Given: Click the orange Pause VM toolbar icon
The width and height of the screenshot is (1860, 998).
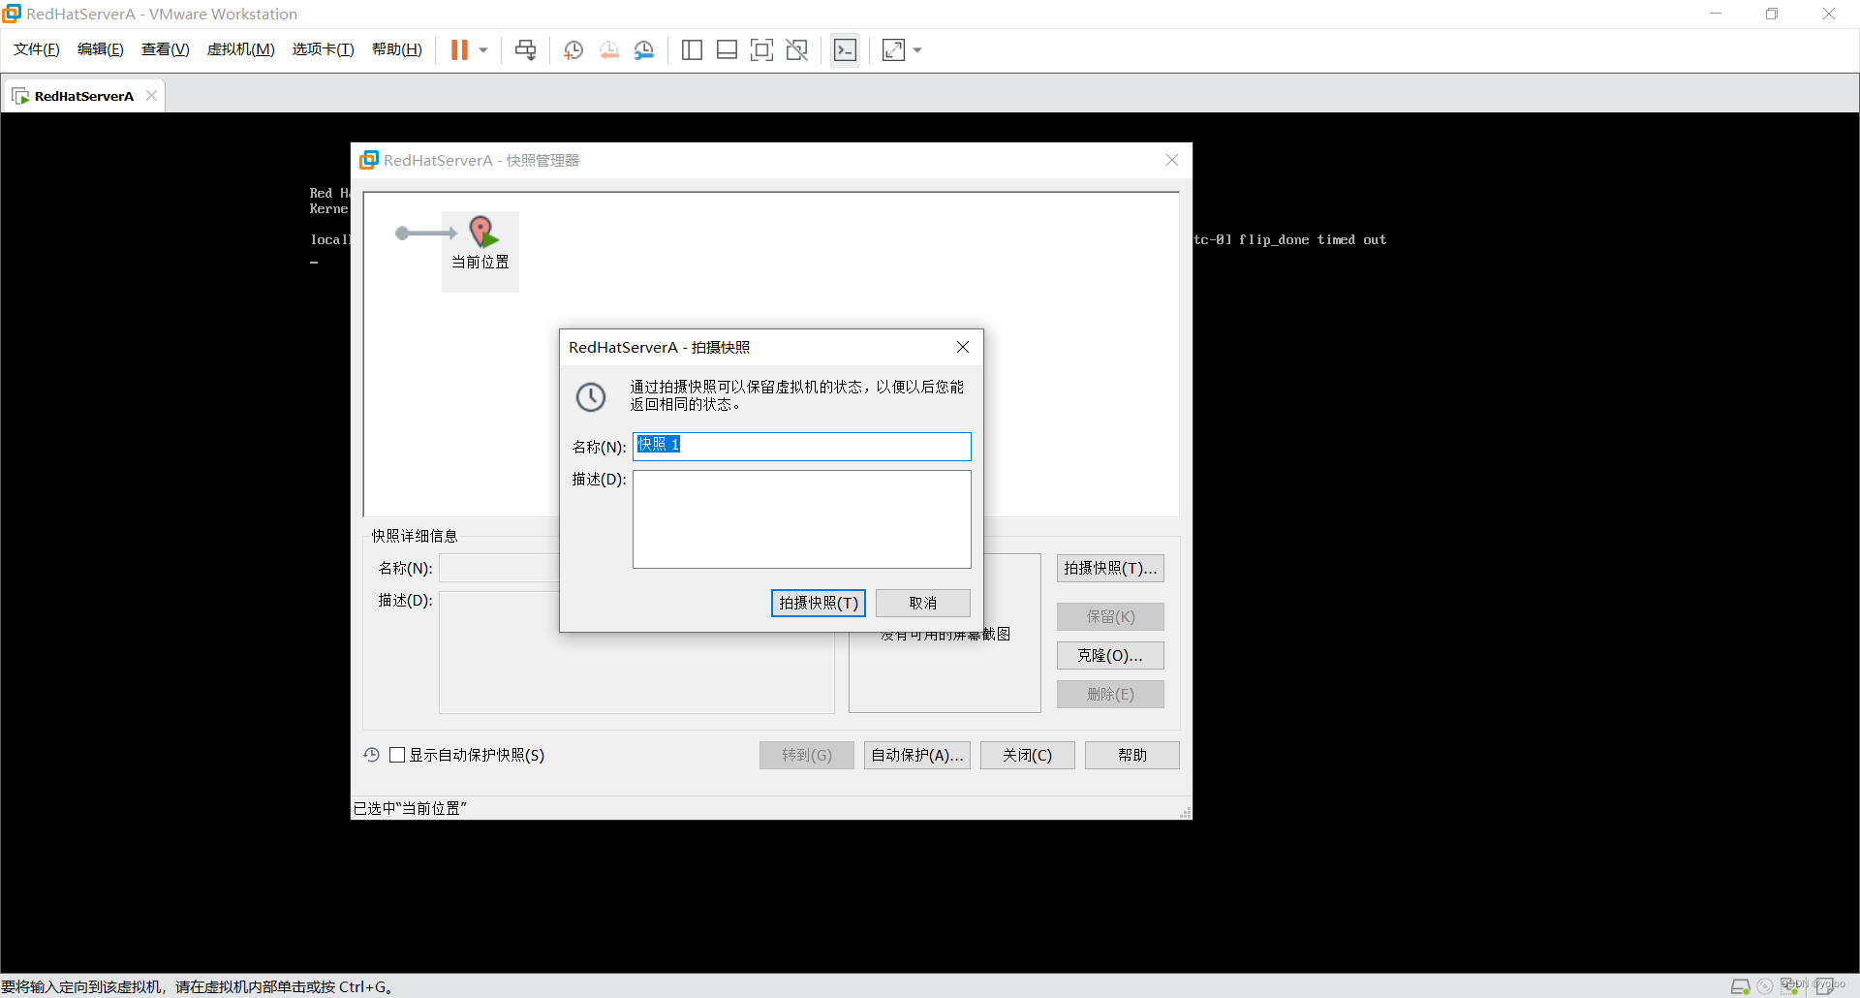Looking at the screenshot, I should 459,50.
